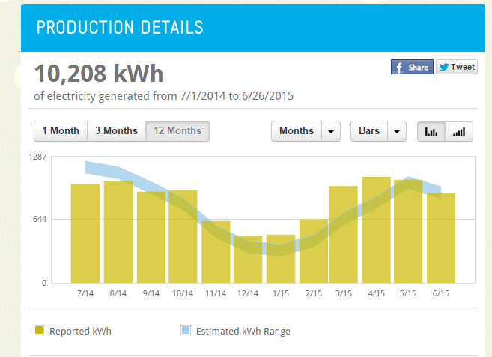Image resolution: width=492 pixels, height=357 pixels.
Task: Select the per-period bar chart view icon
Action: 431,131
